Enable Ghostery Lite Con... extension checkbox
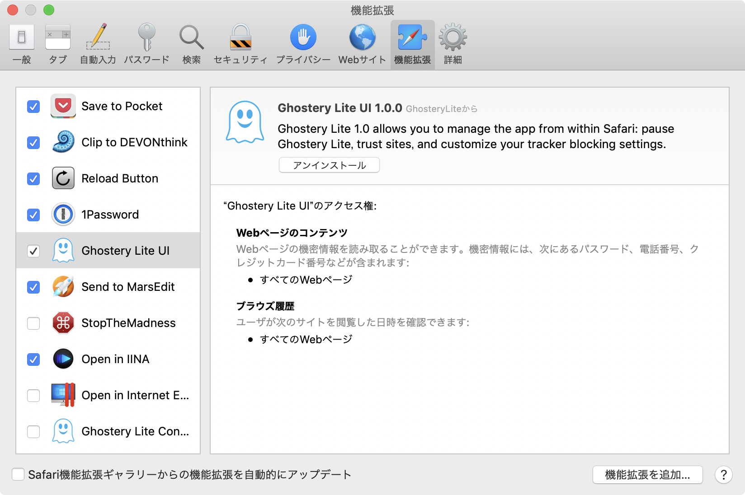The width and height of the screenshot is (745, 495). click(x=33, y=432)
